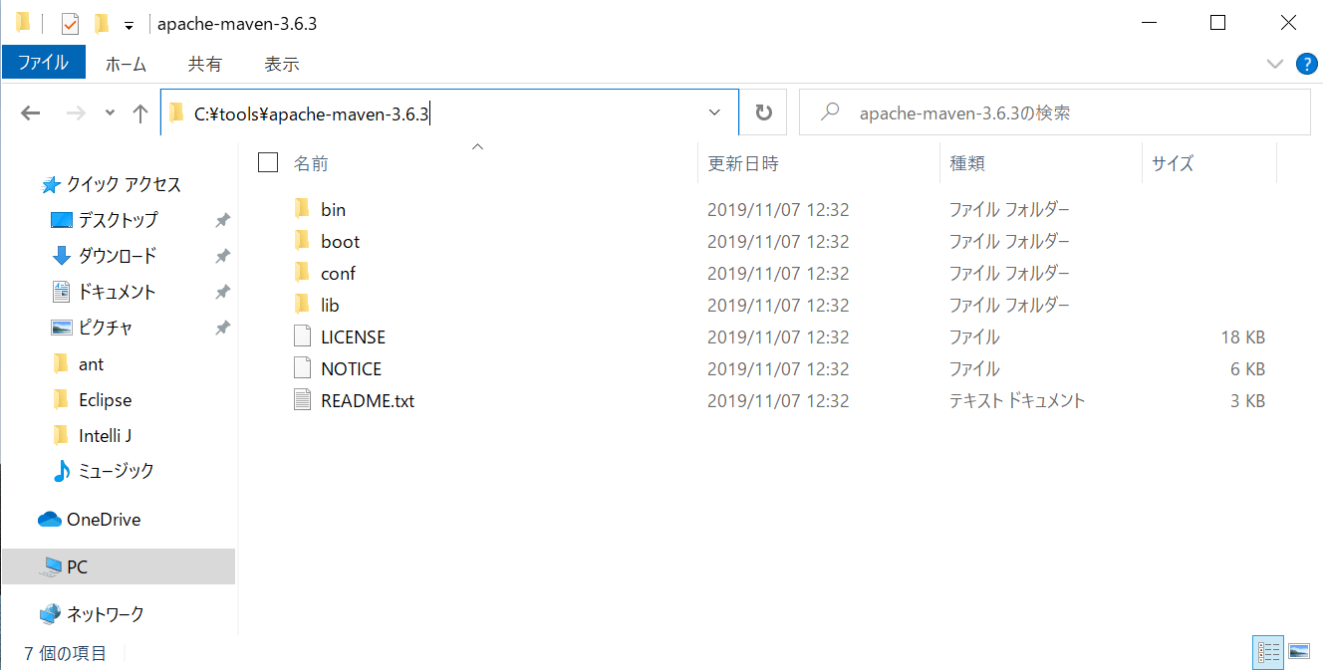Viewport: 1324px width, 670px height.
Task: Select デスクトップ in the navigation pane
Action: (x=119, y=220)
